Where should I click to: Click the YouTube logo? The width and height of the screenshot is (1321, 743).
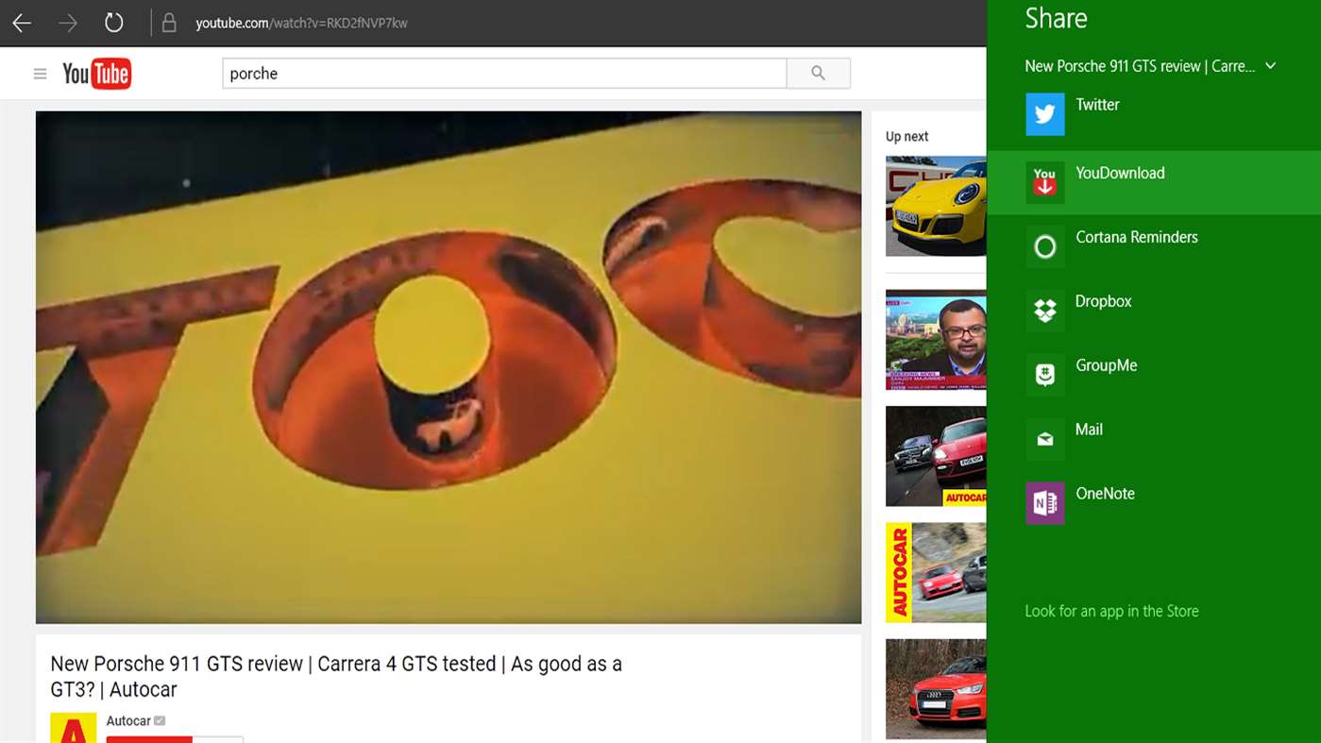96,74
